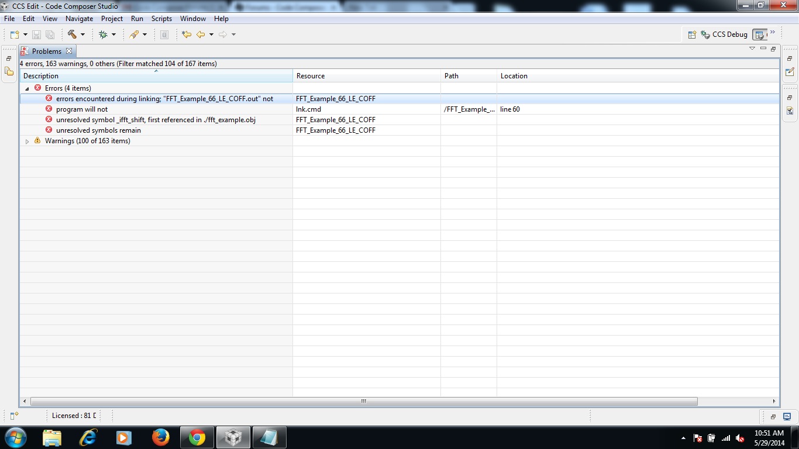Open the editor area icon in right trim

click(790, 72)
